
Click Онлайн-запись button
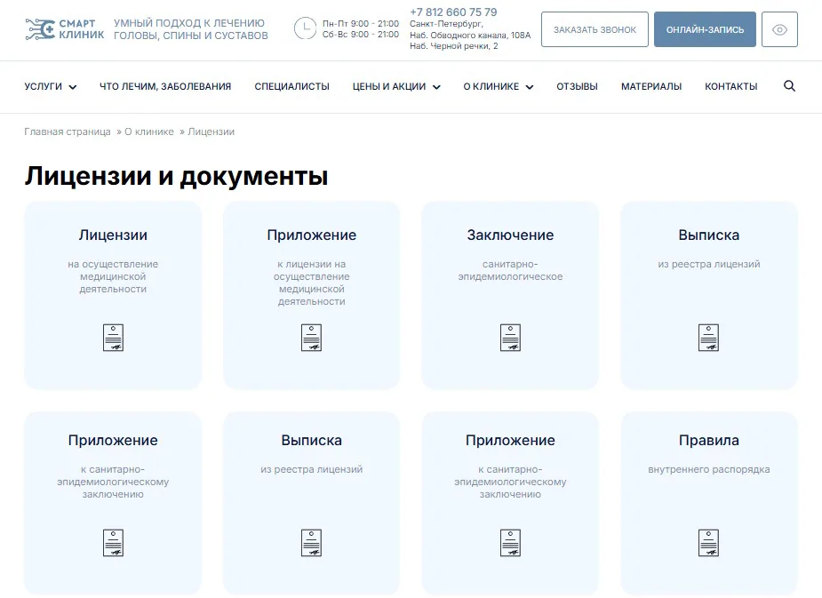click(705, 30)
